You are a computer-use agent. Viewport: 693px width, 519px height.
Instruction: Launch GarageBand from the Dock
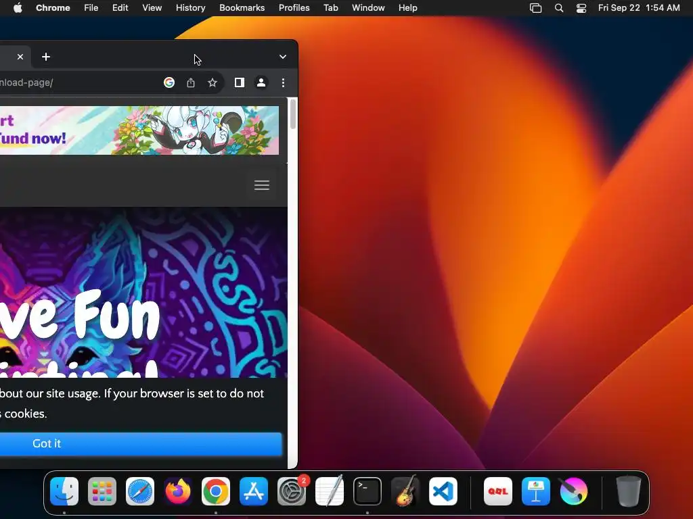405,491
